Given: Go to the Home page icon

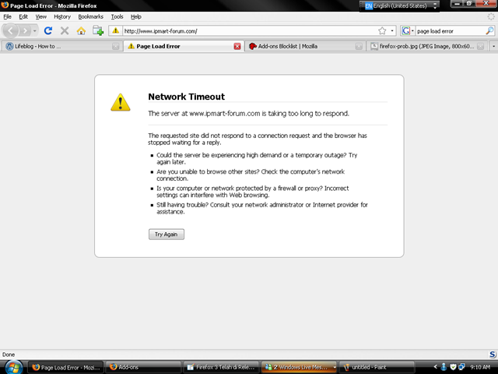Looking at the screenshot, I should coord(81,30).
